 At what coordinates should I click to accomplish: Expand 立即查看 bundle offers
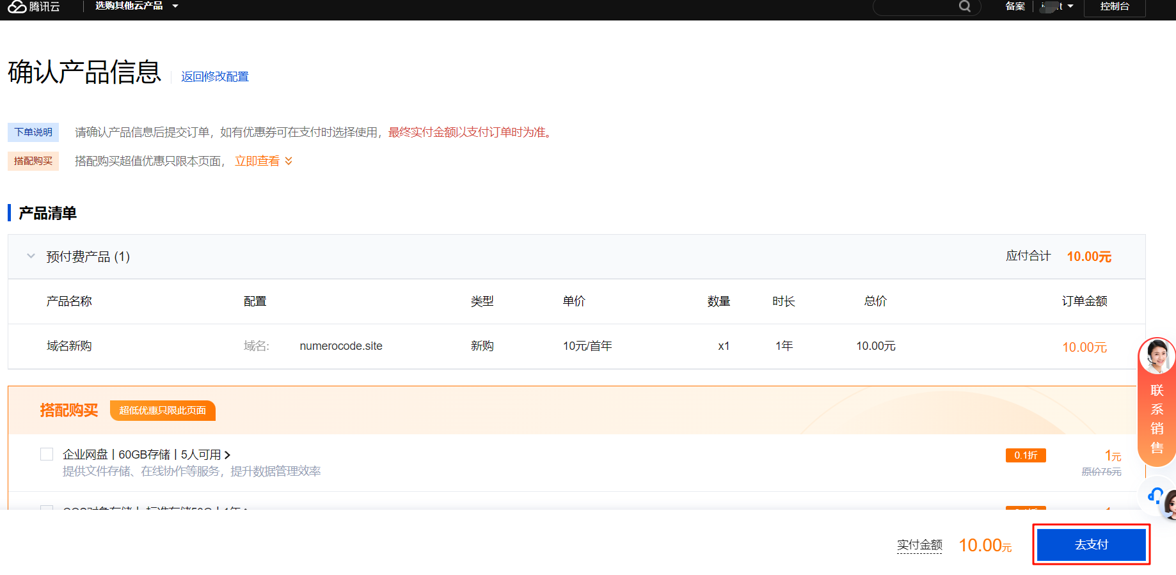pos(263,161)
